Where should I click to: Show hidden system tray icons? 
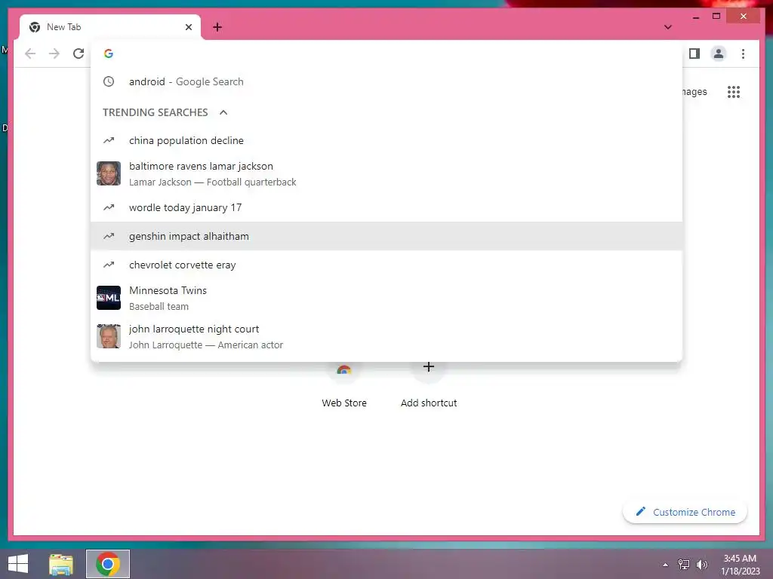tap(666, 565)
